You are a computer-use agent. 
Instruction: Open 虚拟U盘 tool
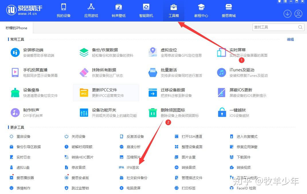coord(20,168)
